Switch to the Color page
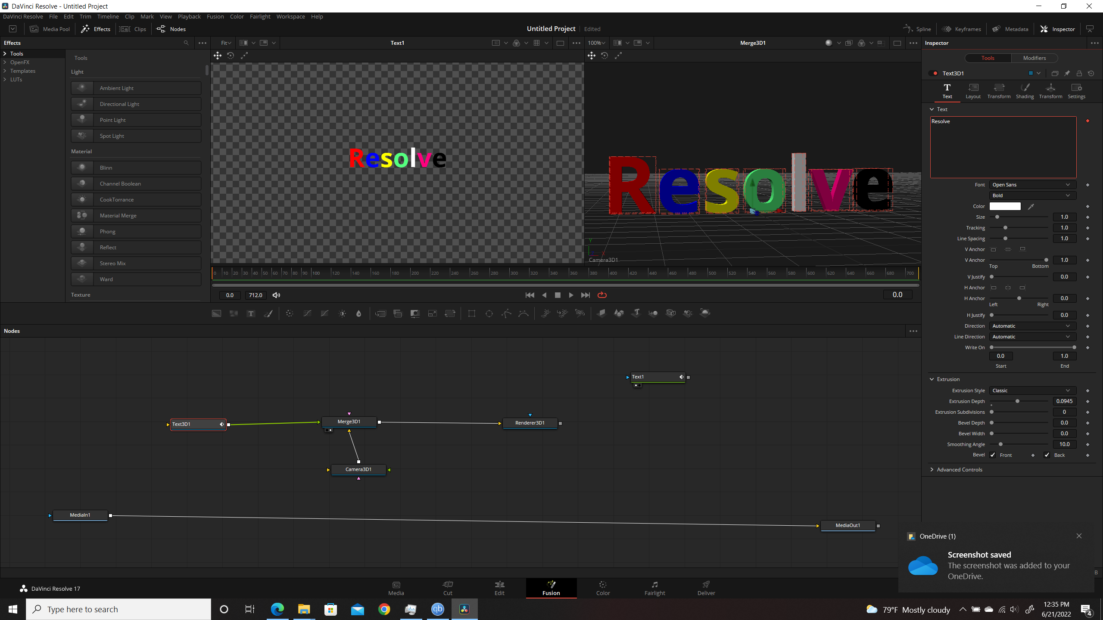 click(603, 588)
